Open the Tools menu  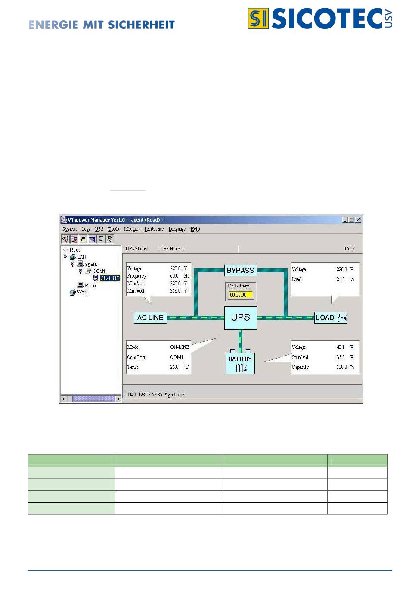click(x=114, y=229)
